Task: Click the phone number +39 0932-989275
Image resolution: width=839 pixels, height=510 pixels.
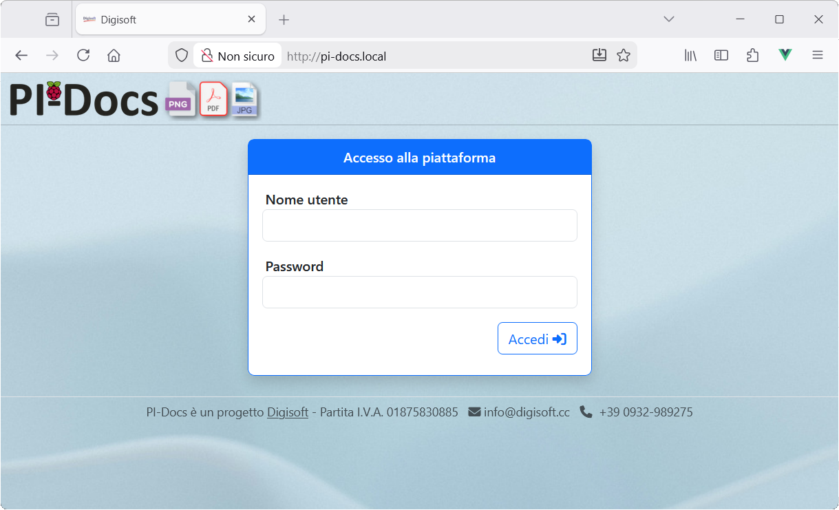Action: click(646, 412)
